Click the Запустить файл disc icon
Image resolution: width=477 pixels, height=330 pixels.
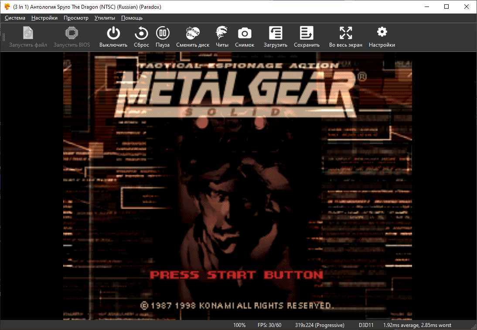point(28,33)
